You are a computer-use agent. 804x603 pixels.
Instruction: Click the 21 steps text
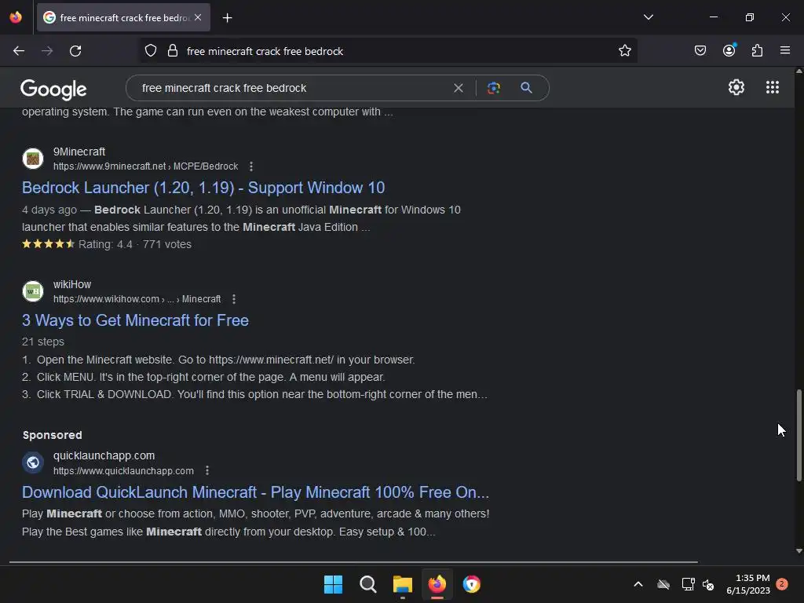[x=43, y=342]
